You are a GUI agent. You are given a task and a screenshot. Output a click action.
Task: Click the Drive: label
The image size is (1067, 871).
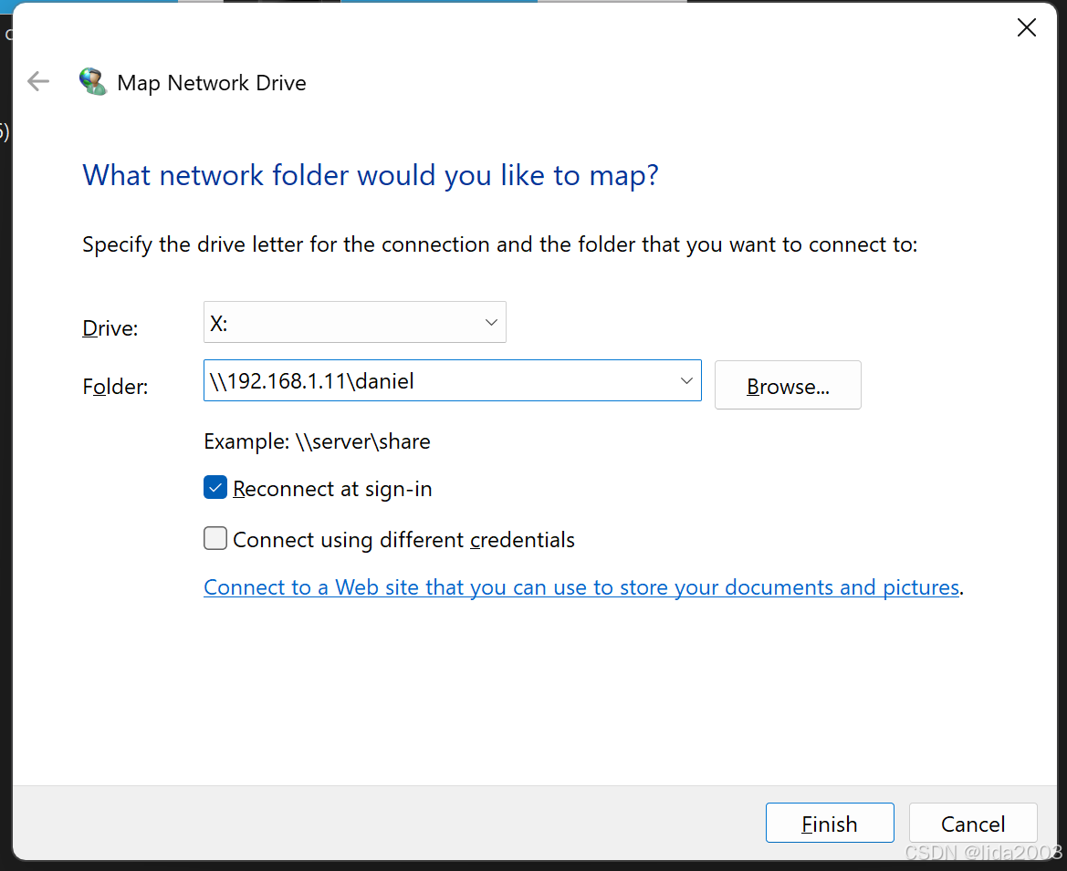110,327
